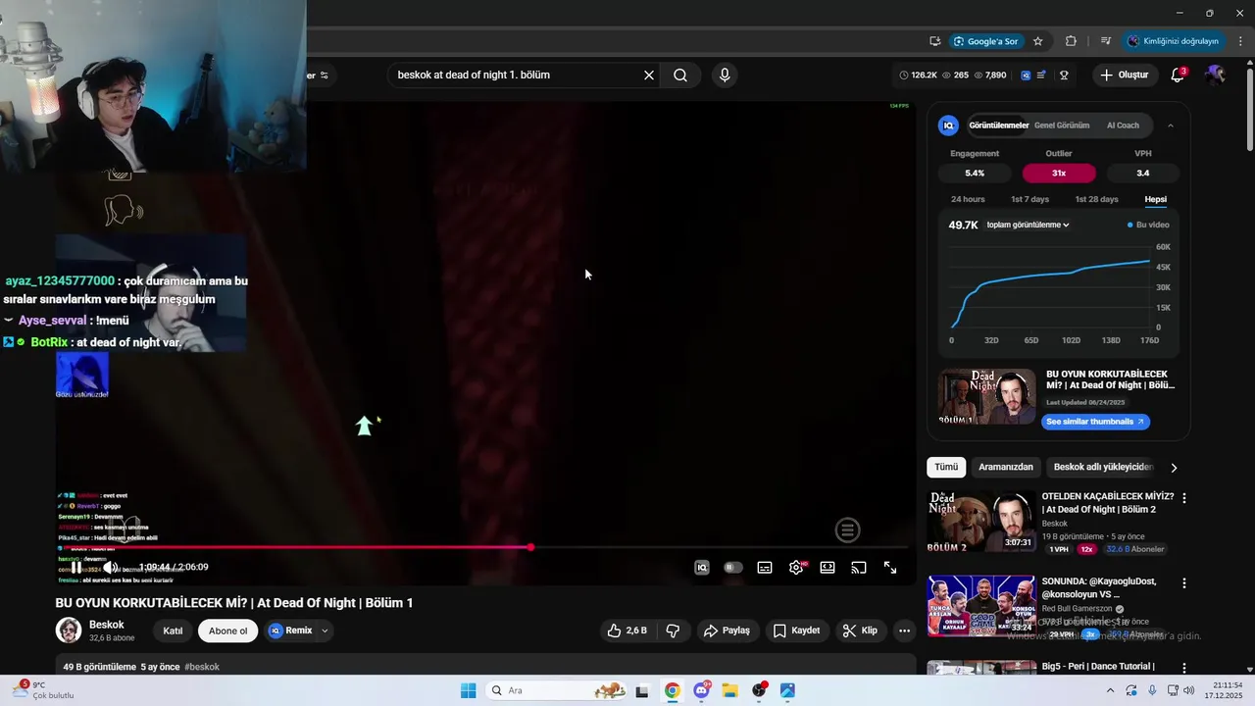1255x706 pixels.
Task: Open the Oluştur create button
Action: tap(1124, 76)
